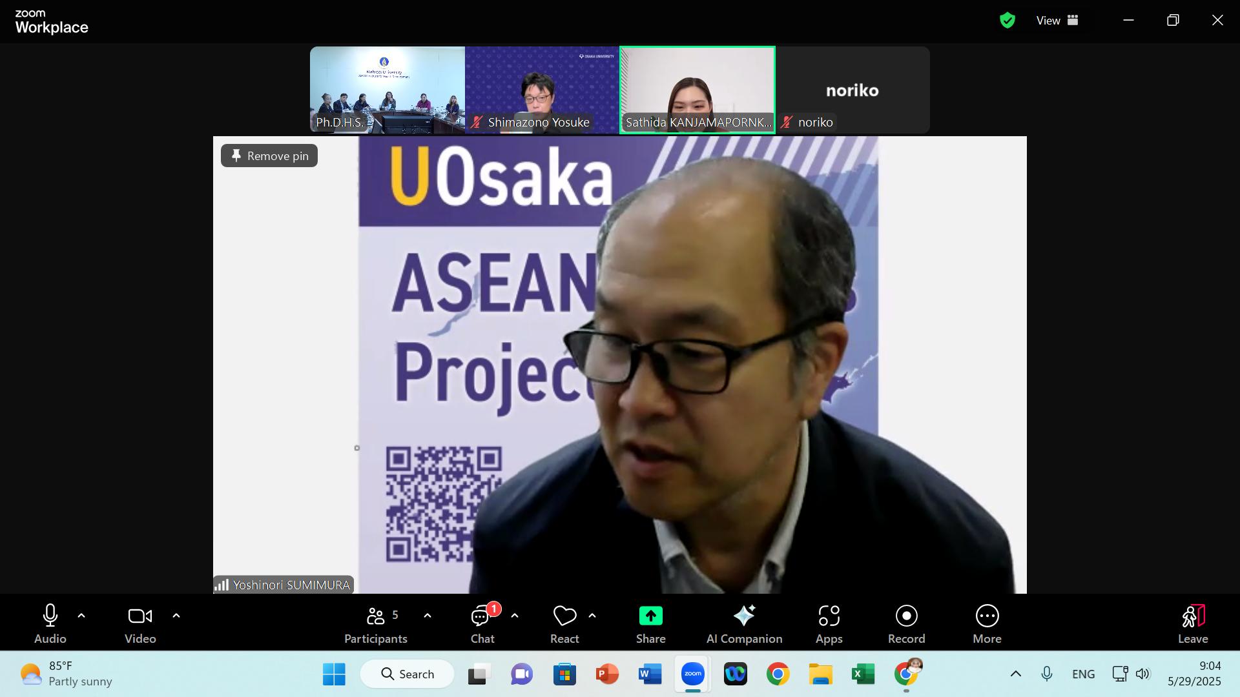Expand chat options chevron beside Chat
This screenshot has height=697, width=1240.
515,616
